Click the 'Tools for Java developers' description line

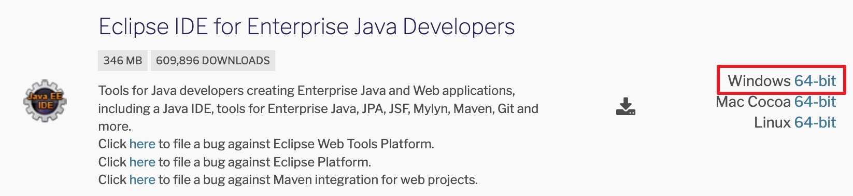pyautogui.click(x=307, y=91)
